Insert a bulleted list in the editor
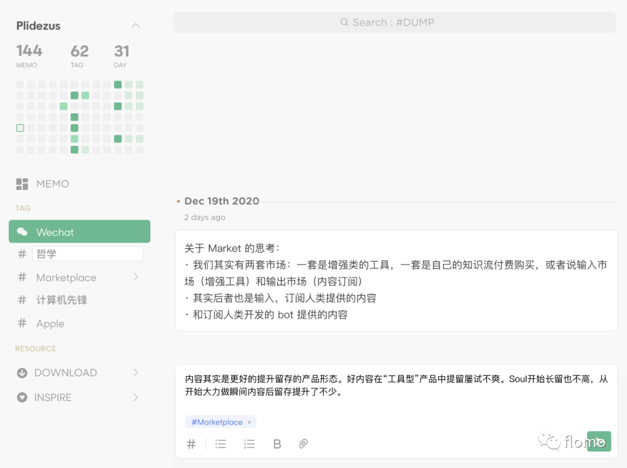Image resolution: width=627 pixels, height=468 pixels. [x=221, y=444]
